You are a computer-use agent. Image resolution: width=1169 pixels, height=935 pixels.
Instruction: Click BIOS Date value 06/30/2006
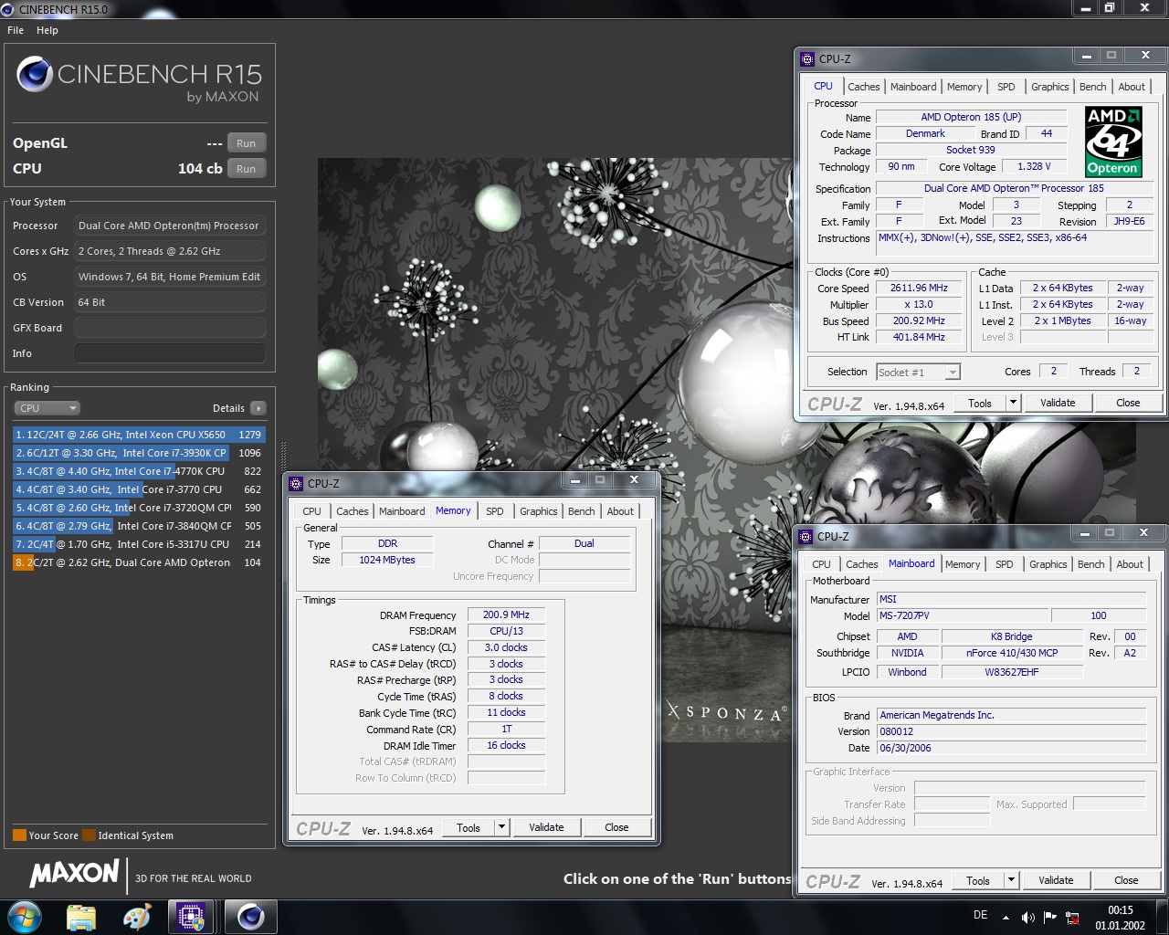point(1011,748)
